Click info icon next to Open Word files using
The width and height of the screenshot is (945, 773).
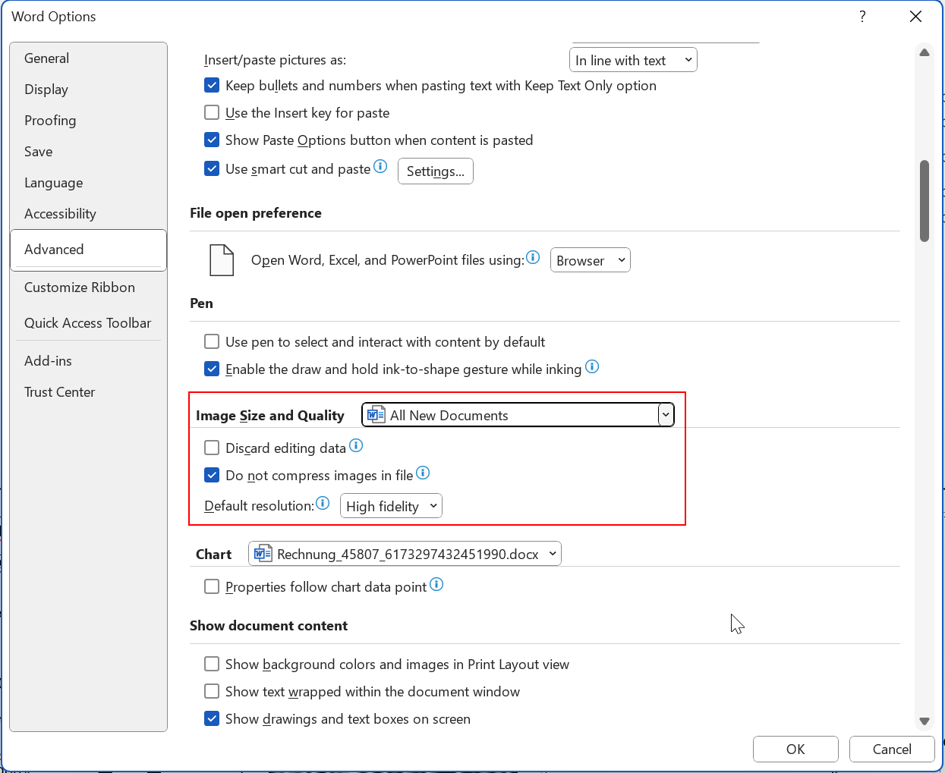pyautogui.click(x=533, y=258)
